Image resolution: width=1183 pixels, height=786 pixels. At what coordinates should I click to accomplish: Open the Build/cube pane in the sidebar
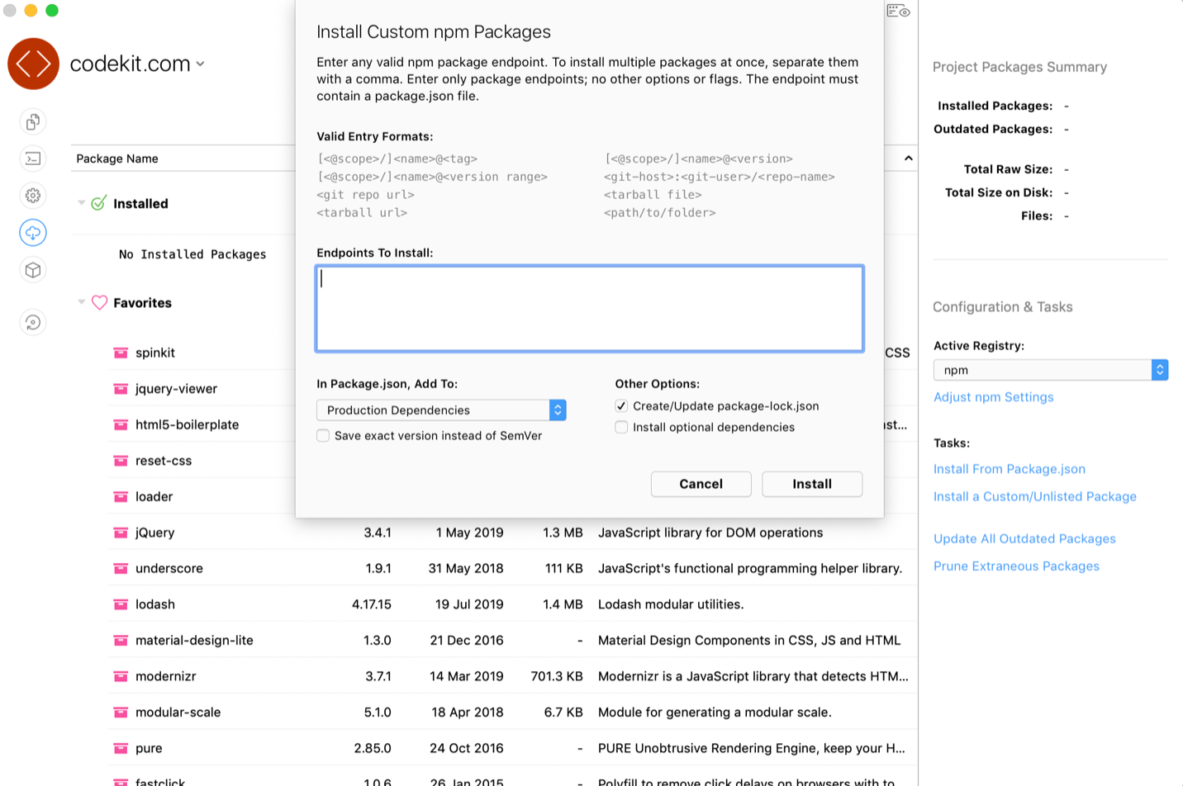coord(32,270)
